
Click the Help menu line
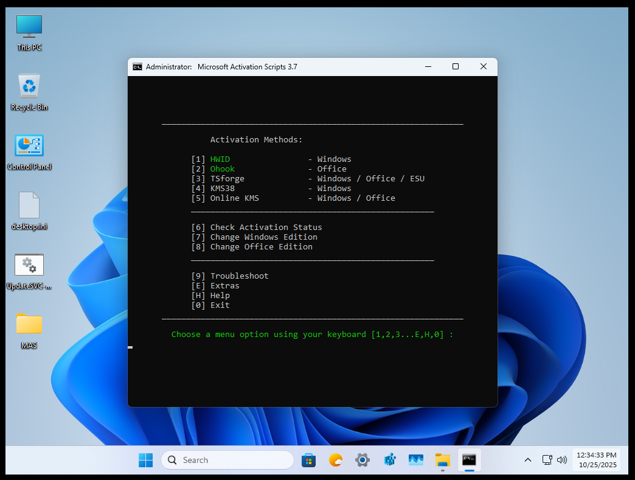(x=210, y=295)
